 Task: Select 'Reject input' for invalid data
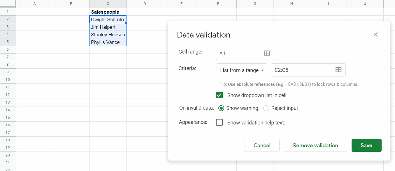click(x=266, y=108)
